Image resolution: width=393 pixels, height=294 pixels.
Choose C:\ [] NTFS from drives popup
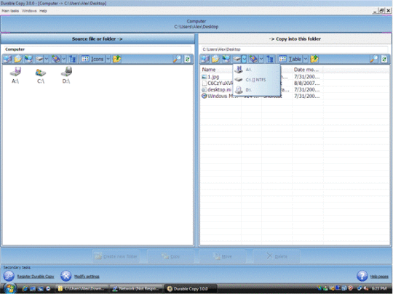(256, 80)
